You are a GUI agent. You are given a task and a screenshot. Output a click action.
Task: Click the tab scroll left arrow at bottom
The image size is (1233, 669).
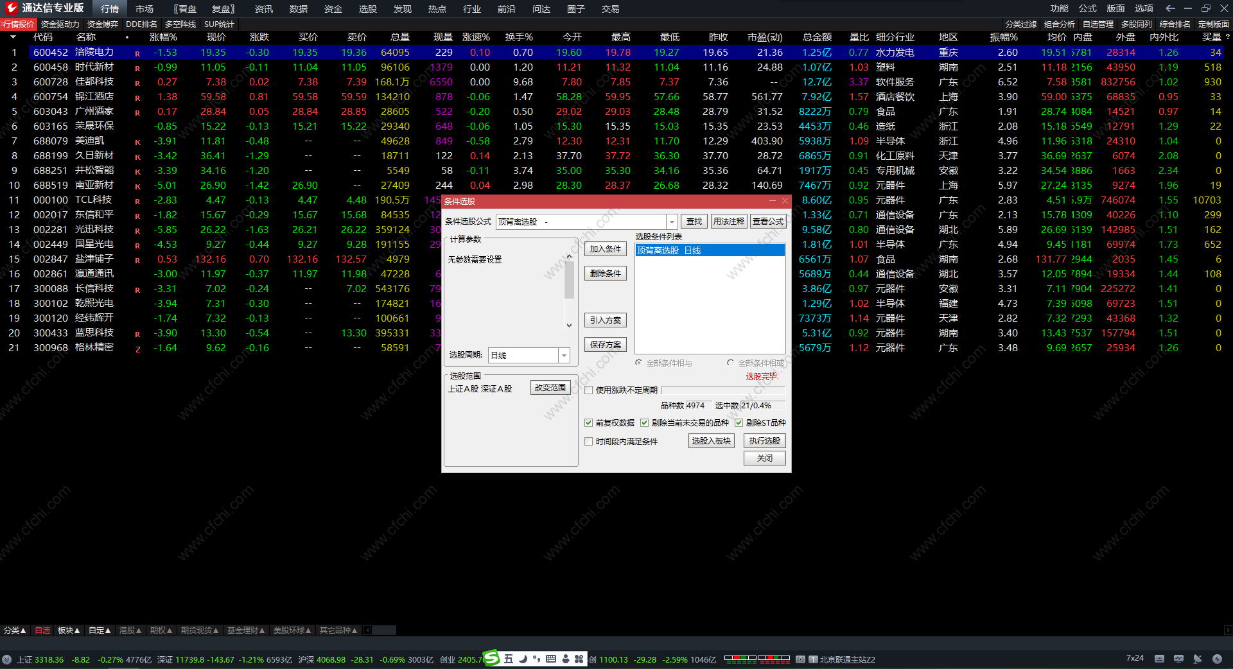point(368,630)
